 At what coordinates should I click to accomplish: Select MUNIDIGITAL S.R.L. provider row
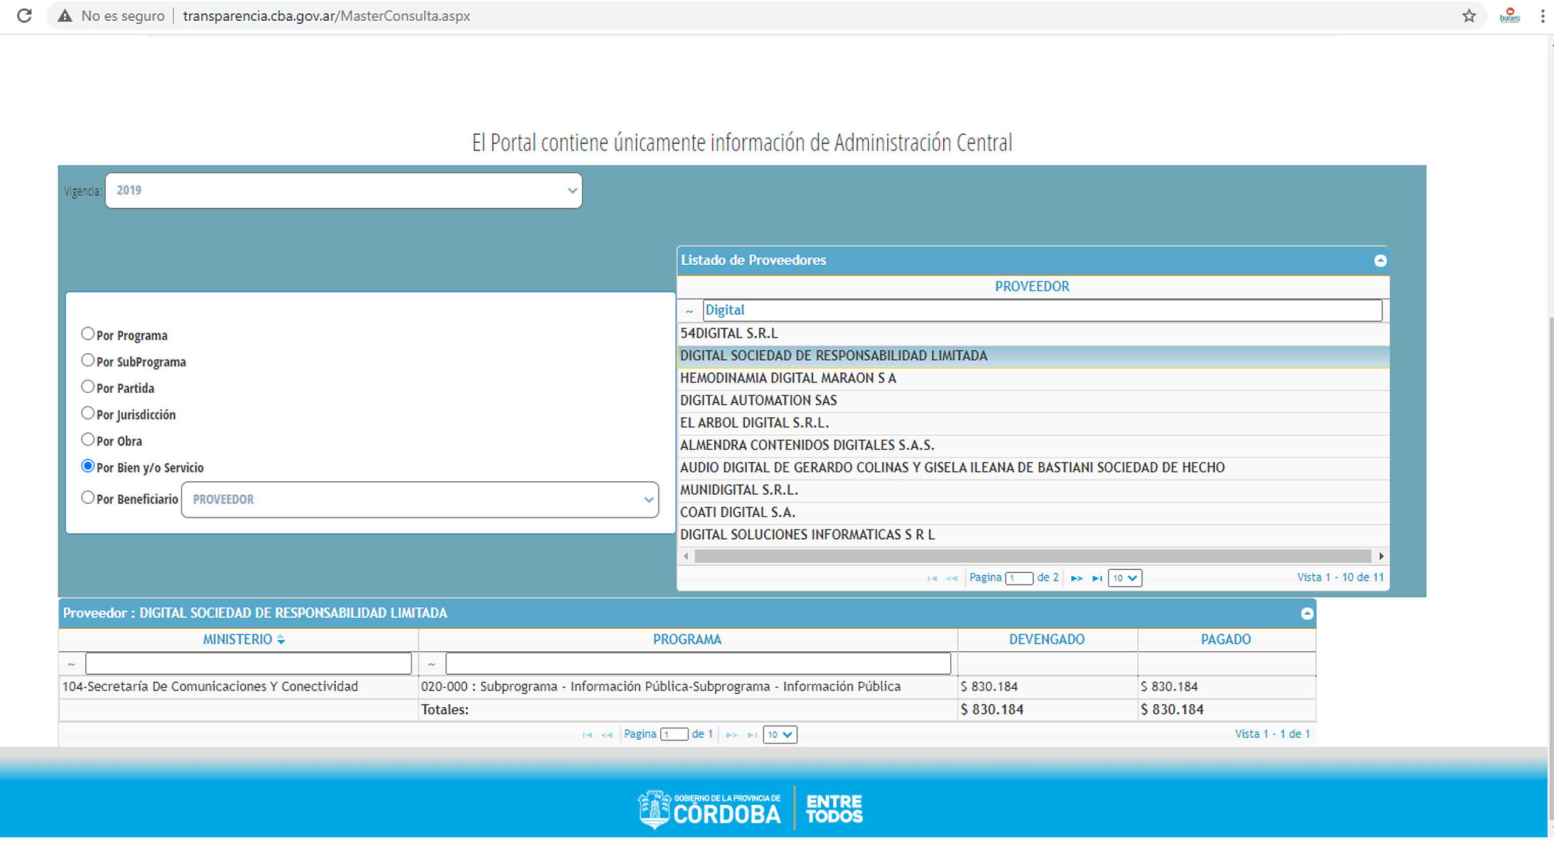739,491
